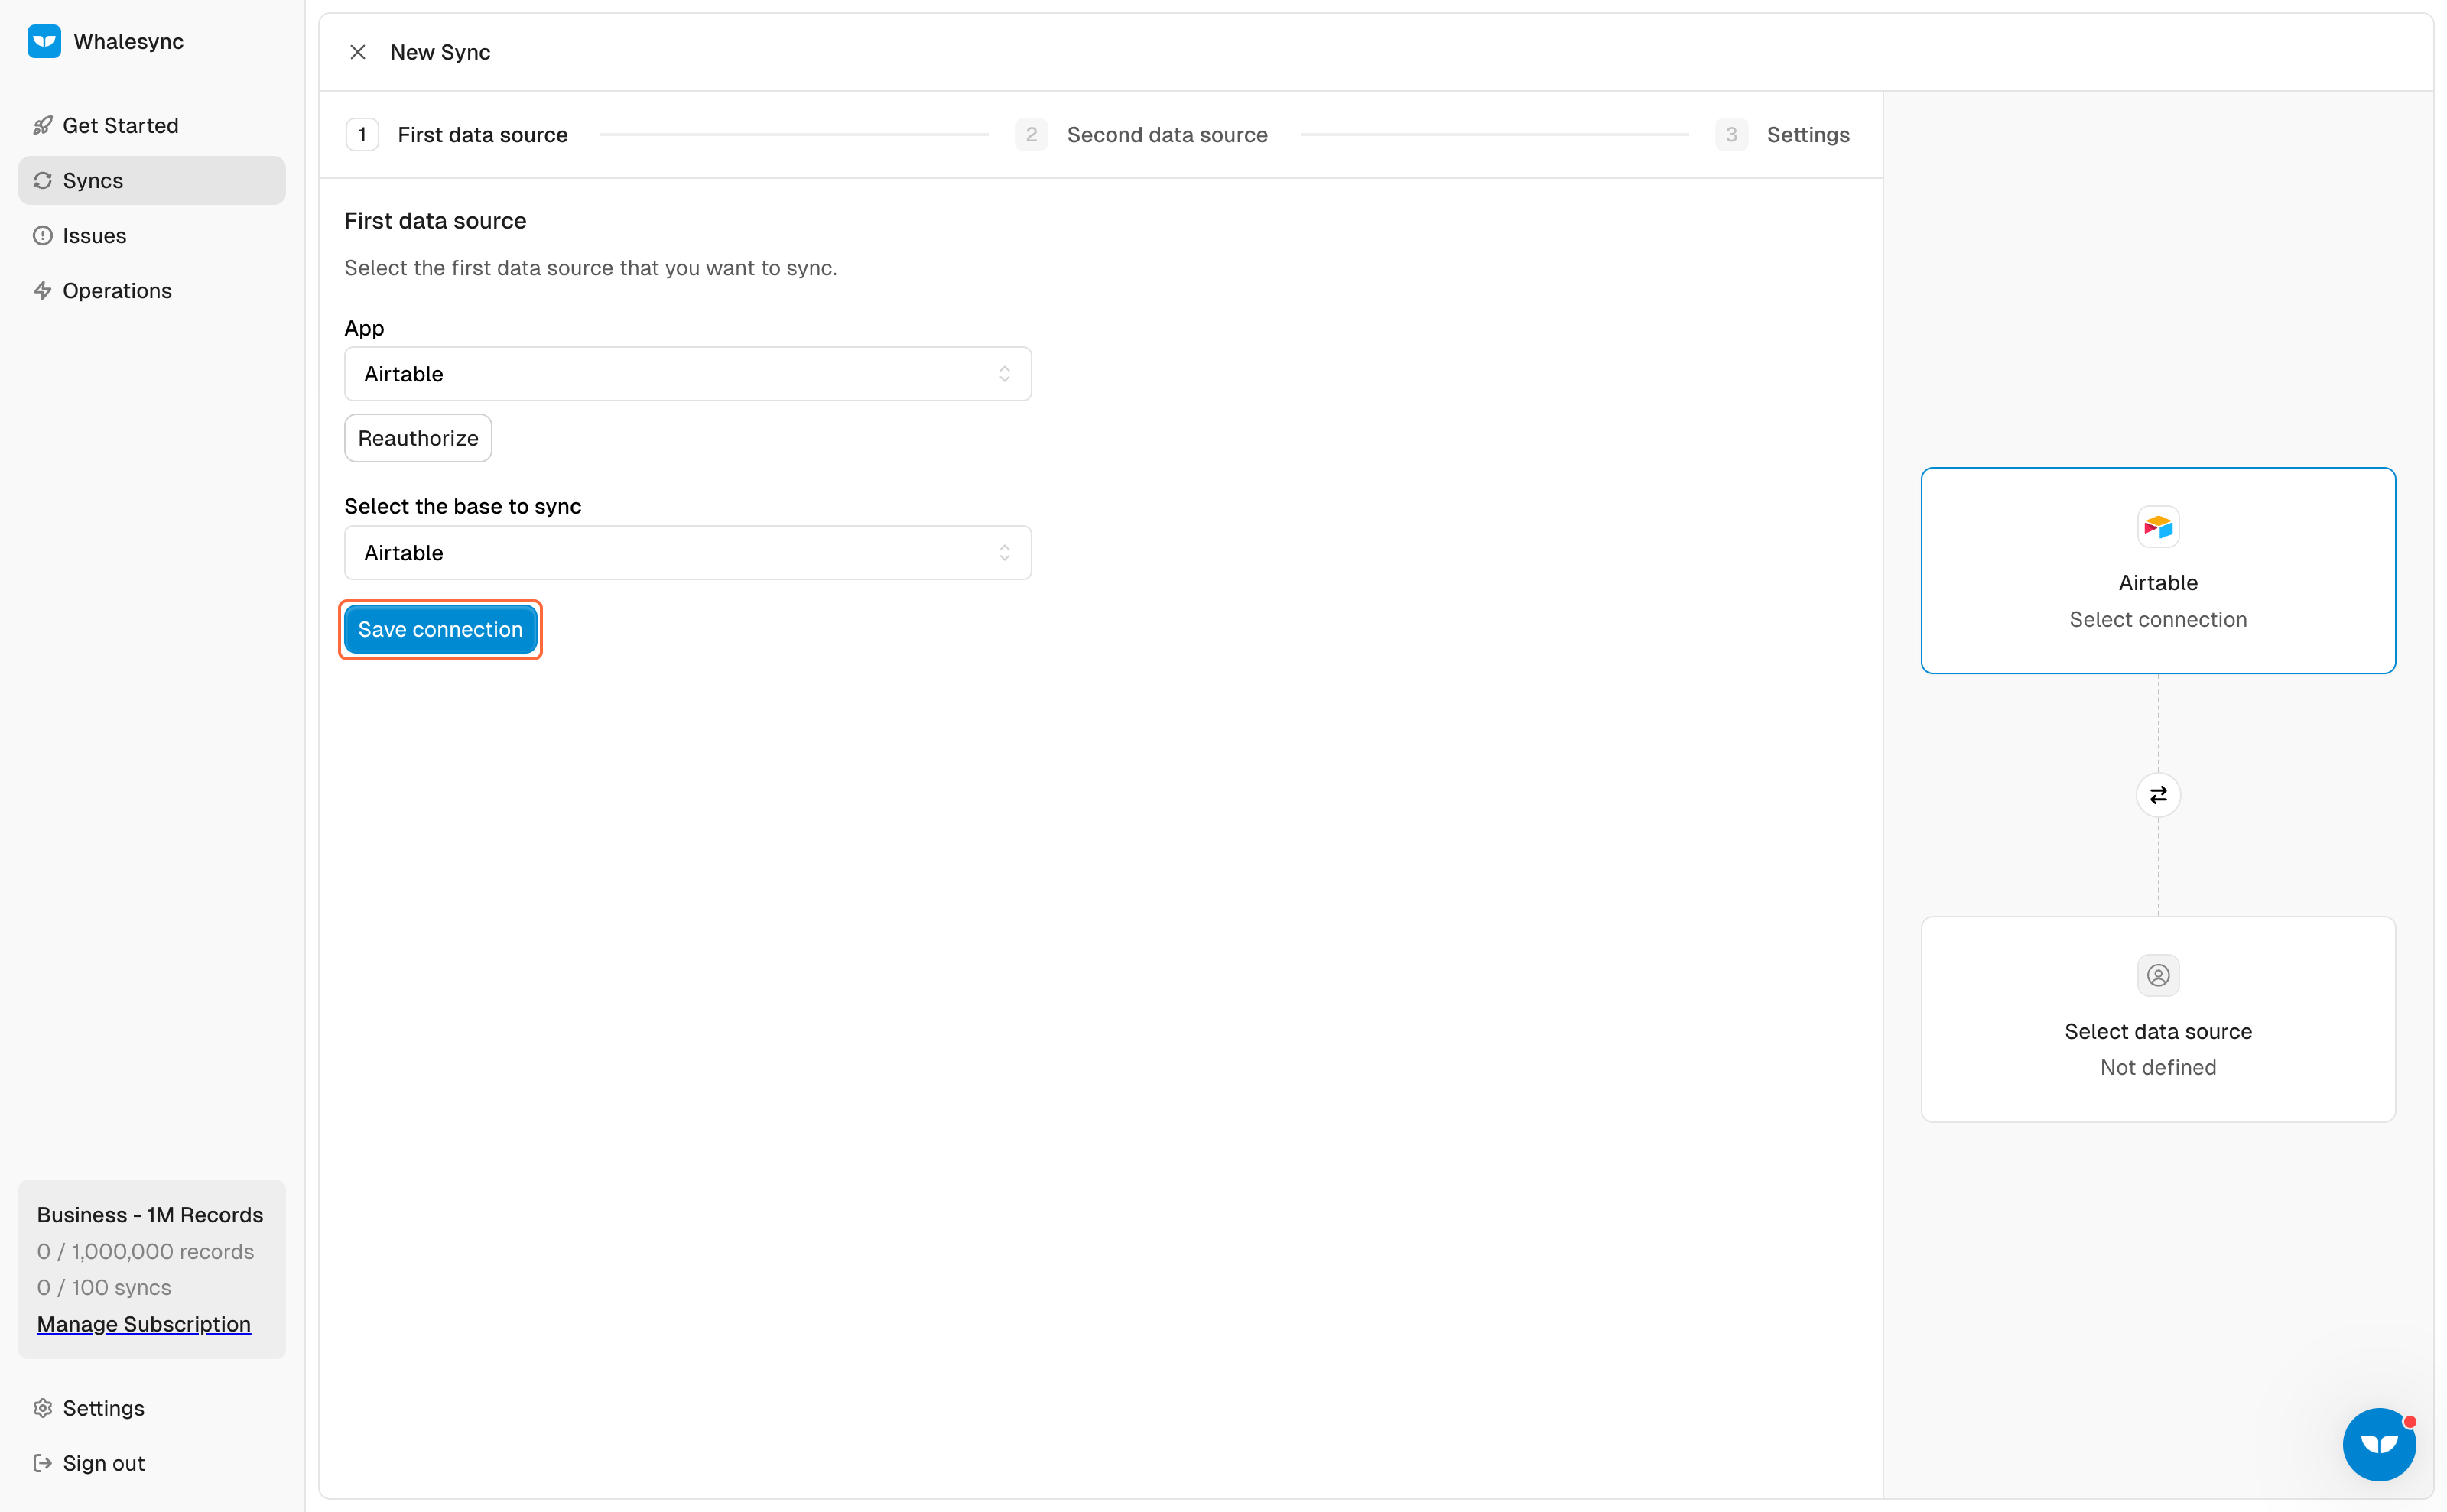2447x1512 pixels.
Task: Click the Reauthorize button
Action: pos(418,438)
